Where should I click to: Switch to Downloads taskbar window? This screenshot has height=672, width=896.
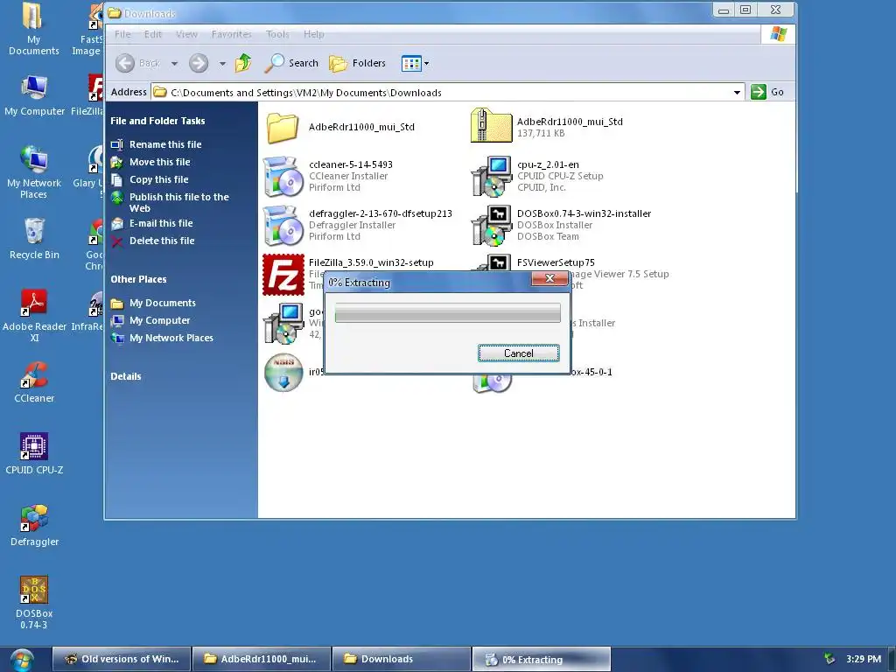(x=402, y=659)
